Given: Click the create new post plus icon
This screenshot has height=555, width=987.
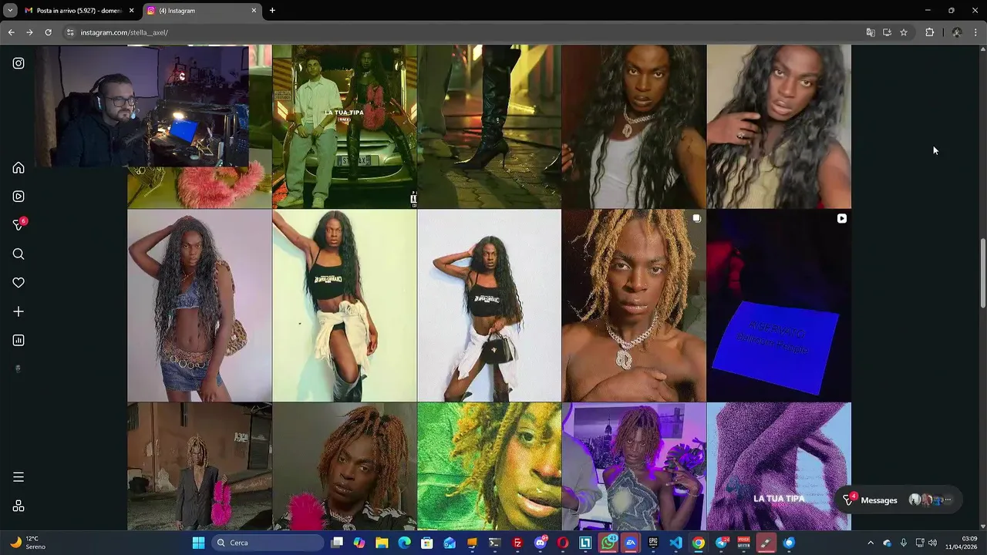Looking at the screenshot, I should (x=19, y=311).
